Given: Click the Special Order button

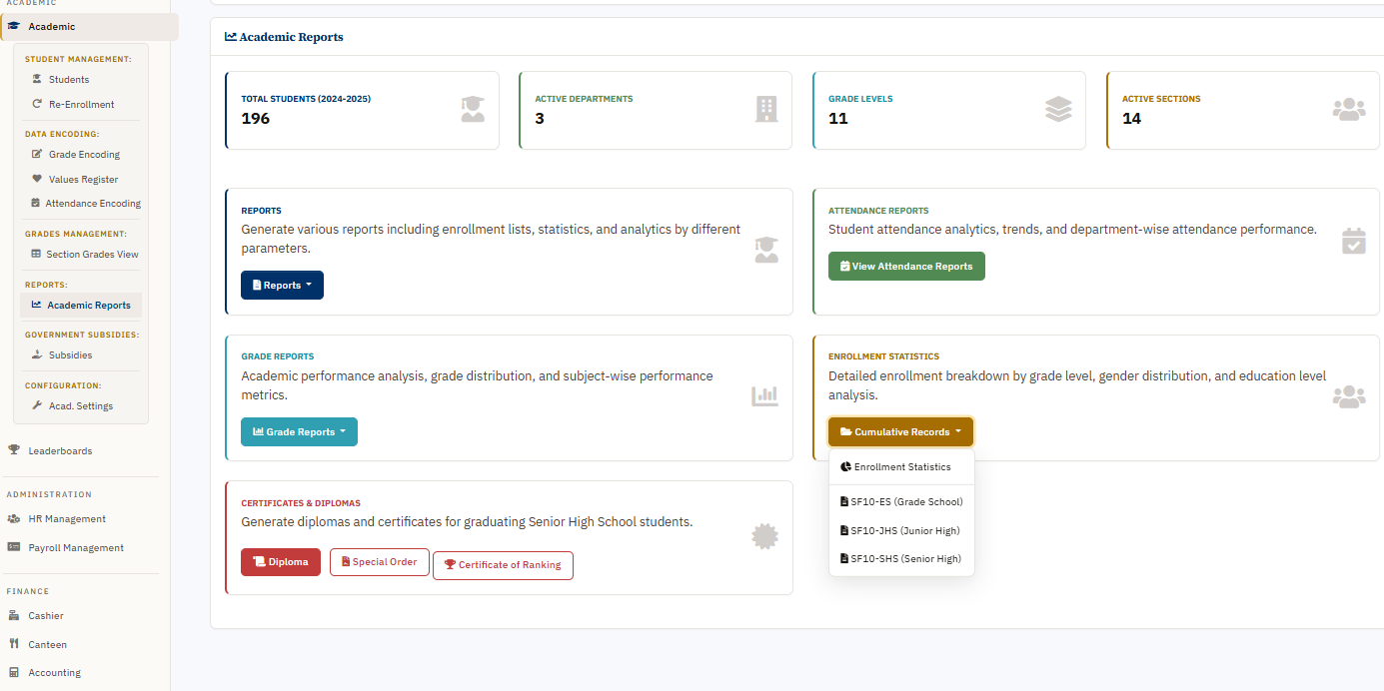Looking at the screenshot, I should click(380, 561).
